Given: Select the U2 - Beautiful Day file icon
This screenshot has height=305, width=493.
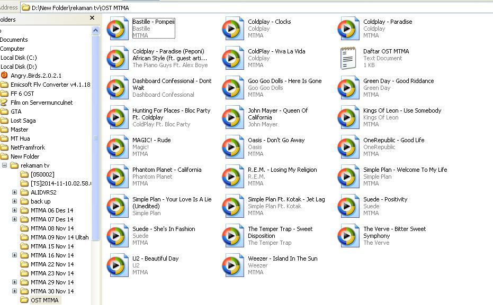Looking at the screenshot, I should tap(117, 265).
